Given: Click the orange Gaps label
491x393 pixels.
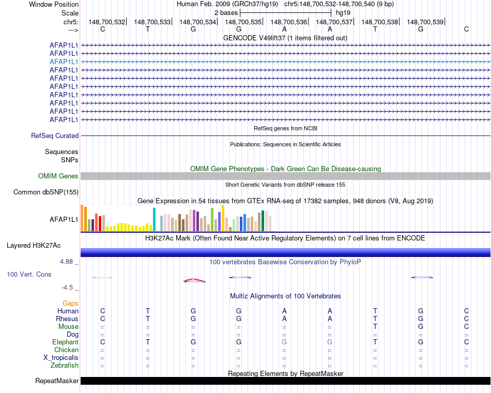Looking at the screenshot, I should tap(70, 304).
